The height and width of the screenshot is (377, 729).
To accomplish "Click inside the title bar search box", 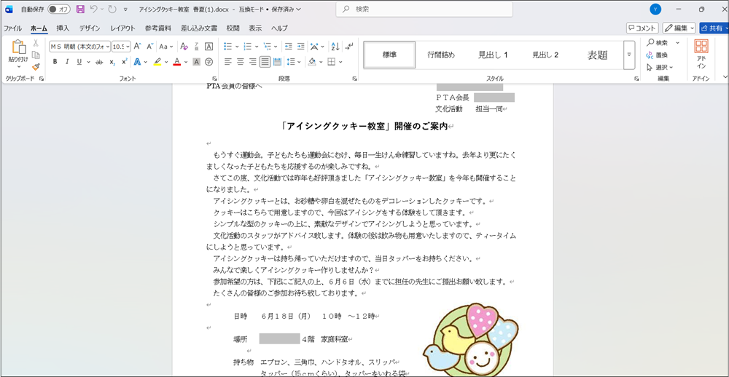I will (424, 9).
